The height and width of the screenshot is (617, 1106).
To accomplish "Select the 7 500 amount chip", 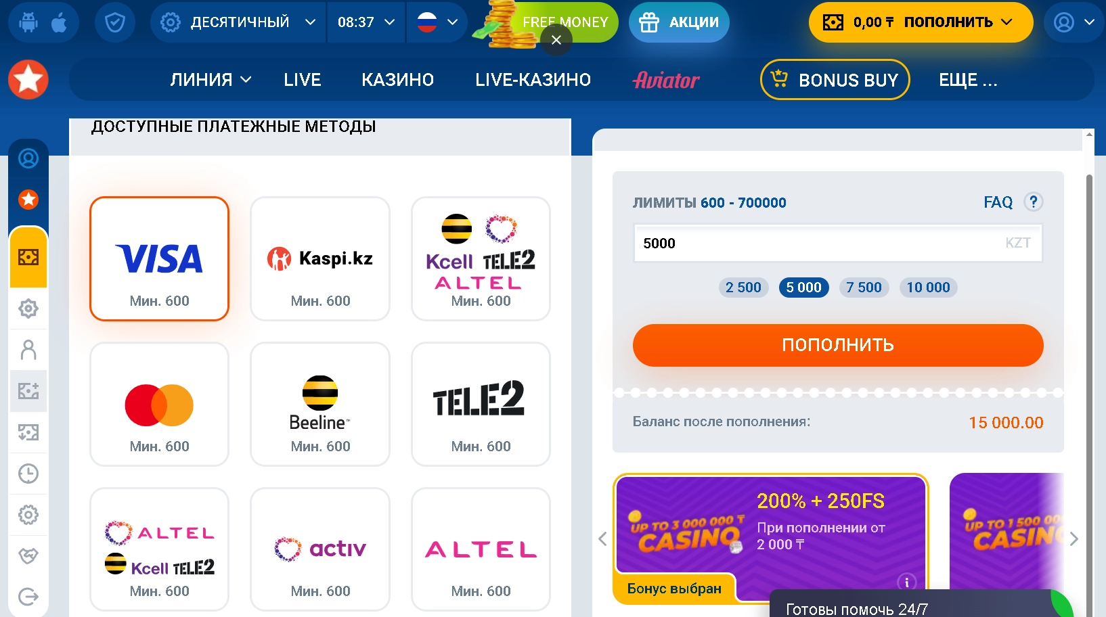I will pyautogui.click(x=864, y=288).
